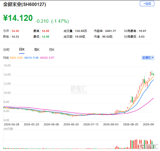Click the 10.00 price axis label
The width and height of the screenshot is (160, 151).
click(7, 93)
